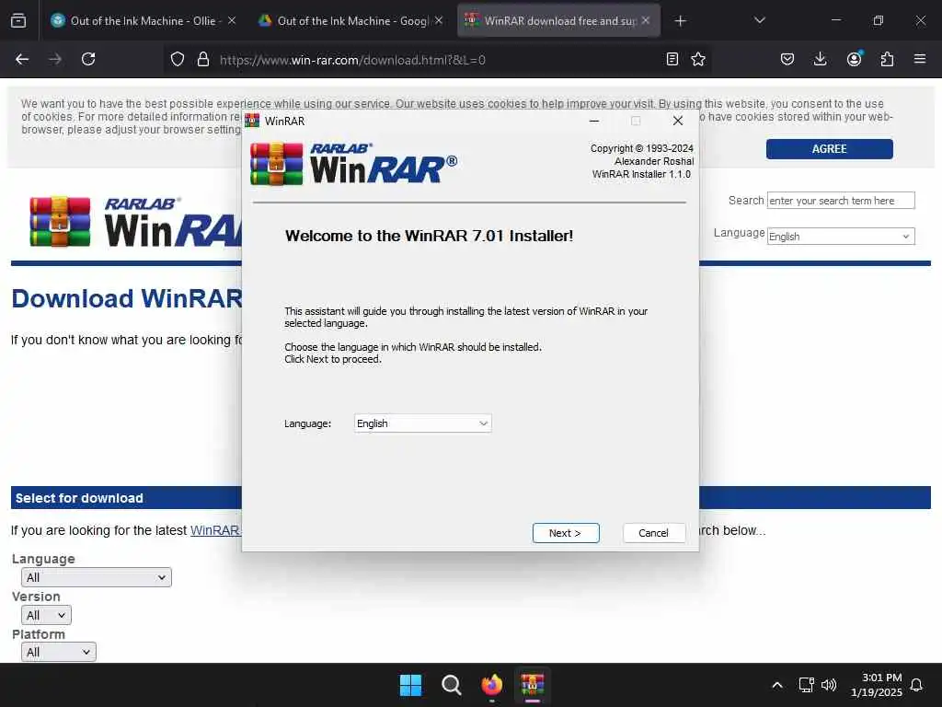Click Cancel in the WinRAR installer
This screenshot has width=942, height=707.
pyautogui.click(x=654, y=533)
